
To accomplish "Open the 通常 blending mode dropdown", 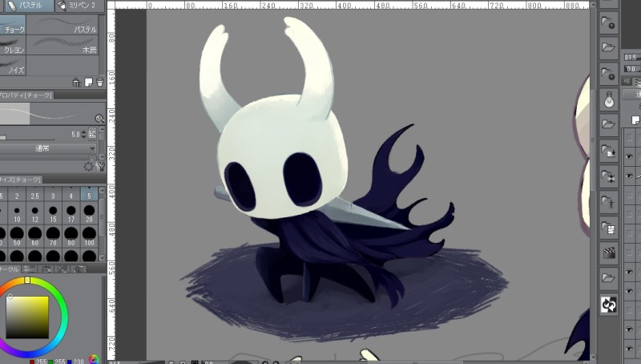I will click(x=48, y=148).
